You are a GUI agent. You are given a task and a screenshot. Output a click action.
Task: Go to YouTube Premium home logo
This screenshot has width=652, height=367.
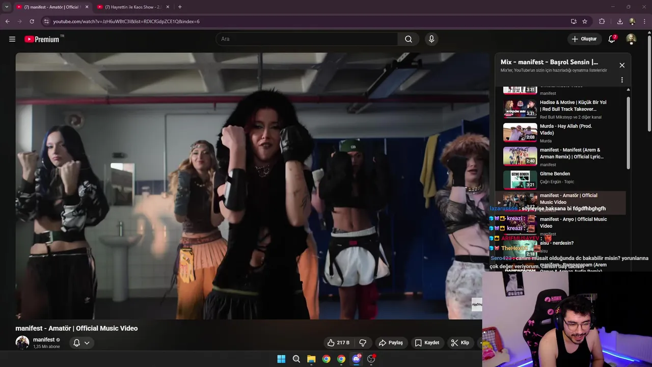click(x=42, y=39)
